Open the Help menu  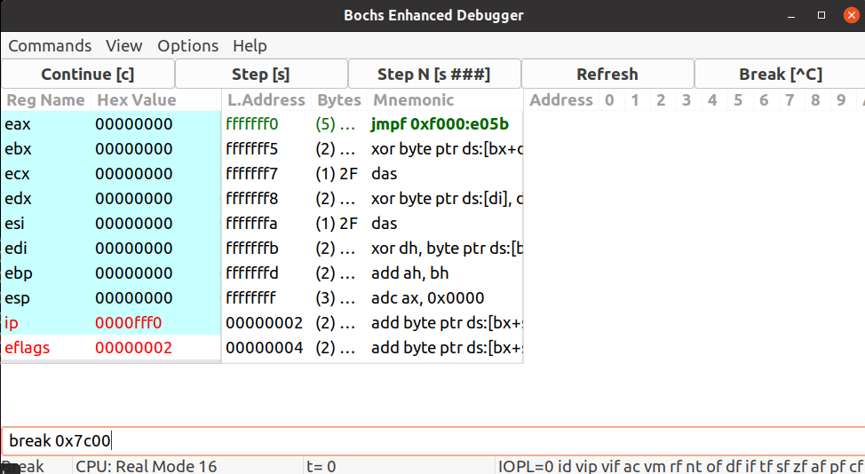pyautogui.click(x=250, y=46)
